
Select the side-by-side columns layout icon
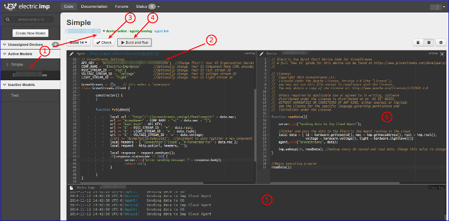point(429,42)
